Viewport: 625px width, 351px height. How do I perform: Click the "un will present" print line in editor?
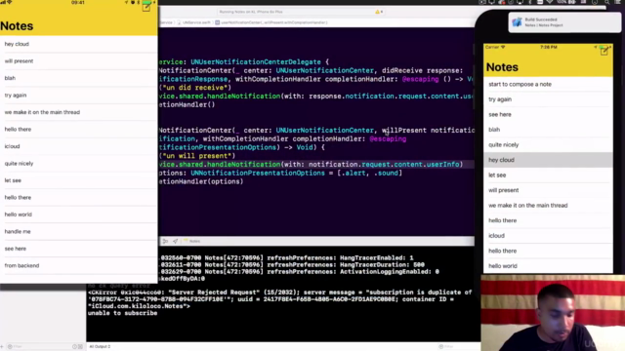[x=197, y=156]
